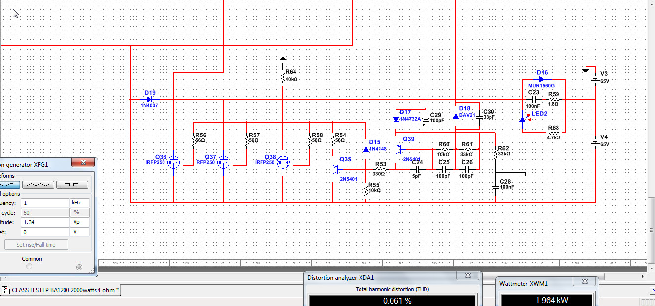Click the 1.8Ω value under R59
This screenshot has height=306, width=655.
coord(554,104)
